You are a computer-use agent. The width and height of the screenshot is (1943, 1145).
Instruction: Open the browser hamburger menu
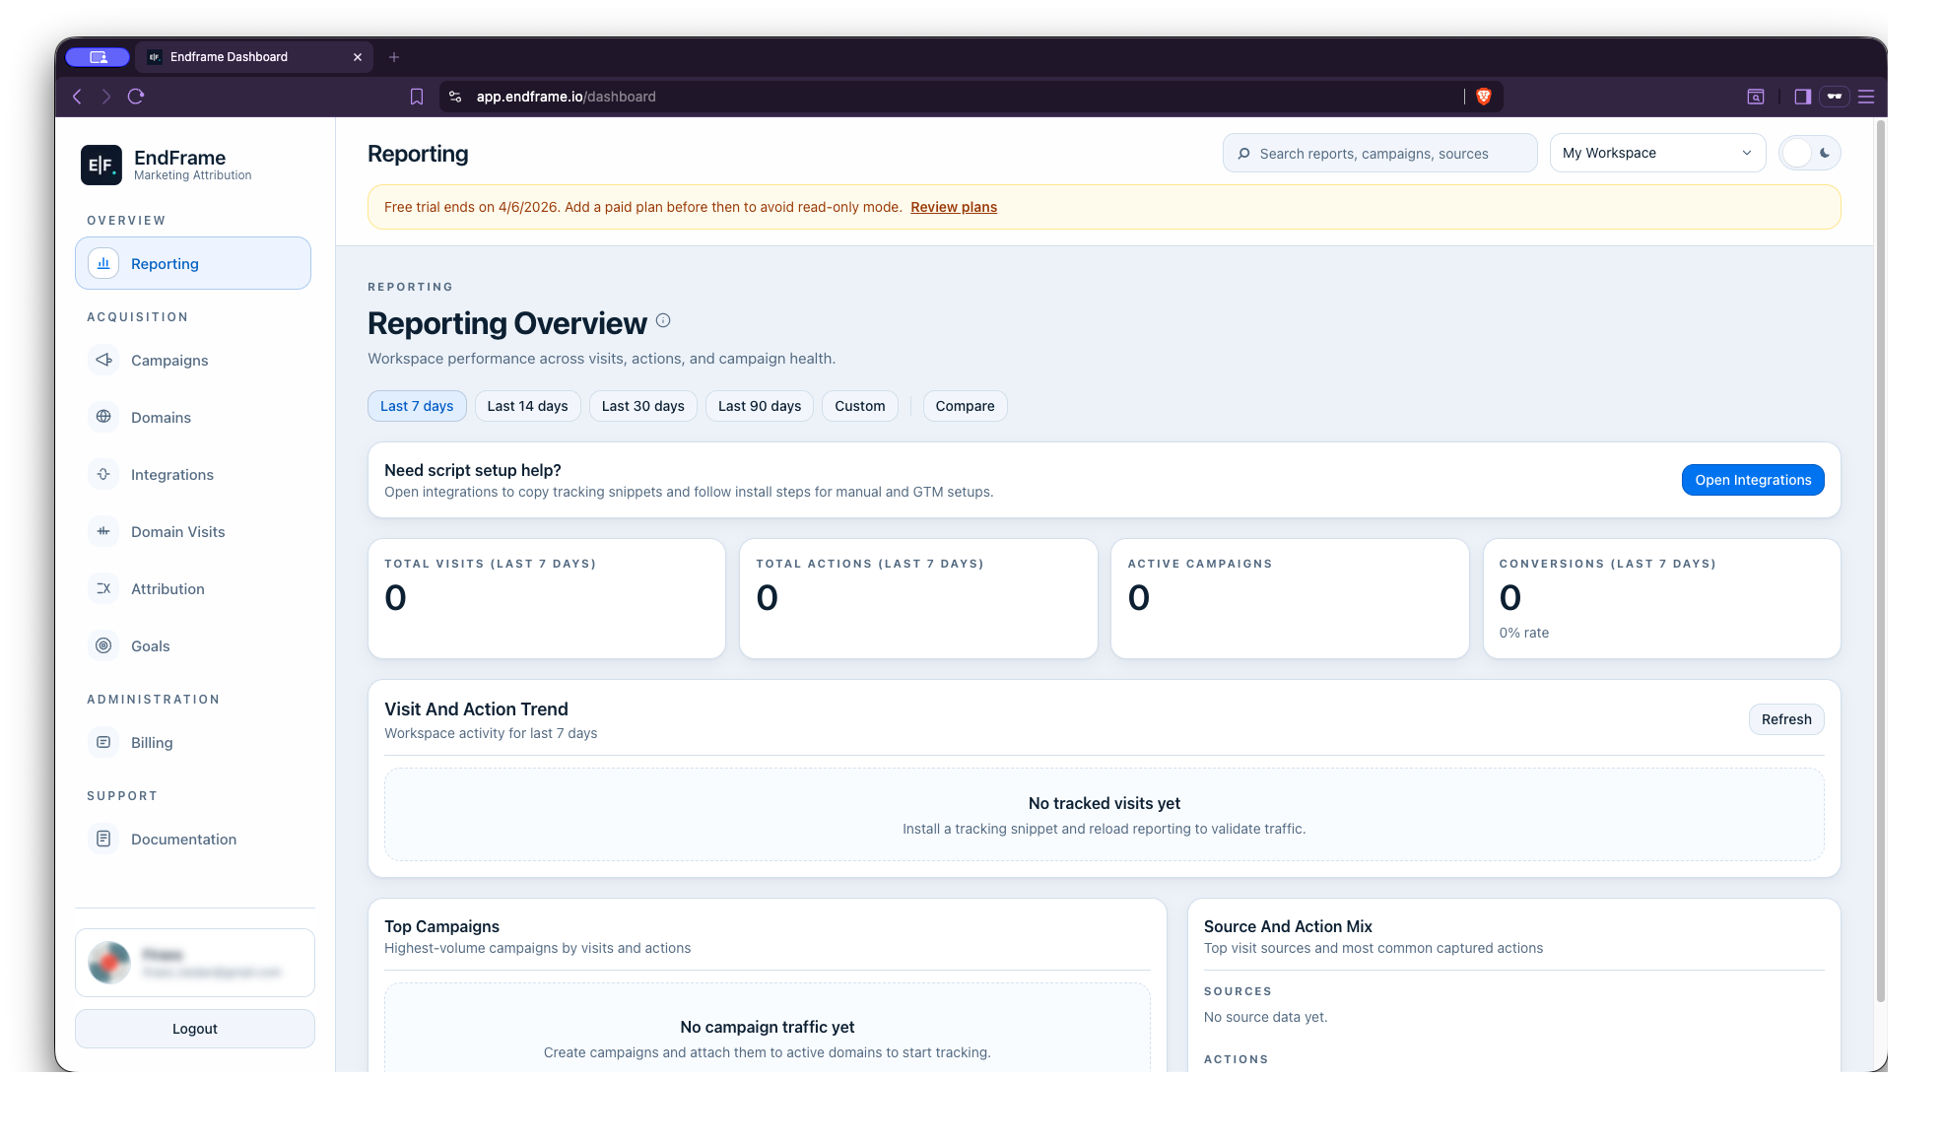coord(1866,97)
